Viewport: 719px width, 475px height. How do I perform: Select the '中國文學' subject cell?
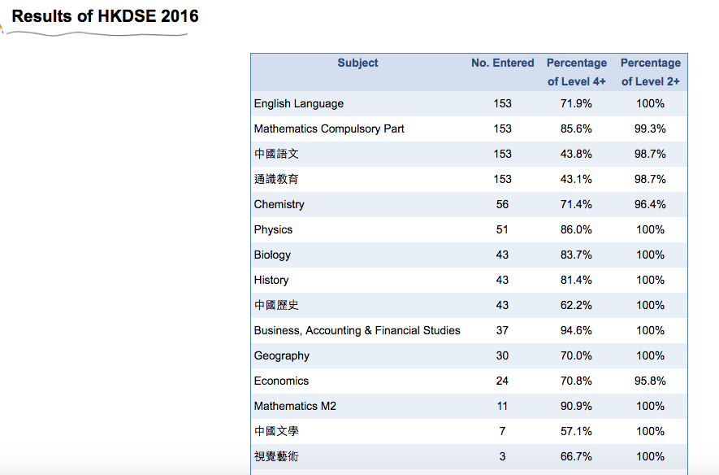pos(276,431)
